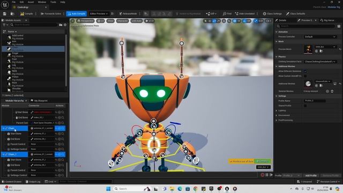The height and width of the screenshot is (193, 343).
Task: Select the Leg rig module asset
Action: pos(33,66)
